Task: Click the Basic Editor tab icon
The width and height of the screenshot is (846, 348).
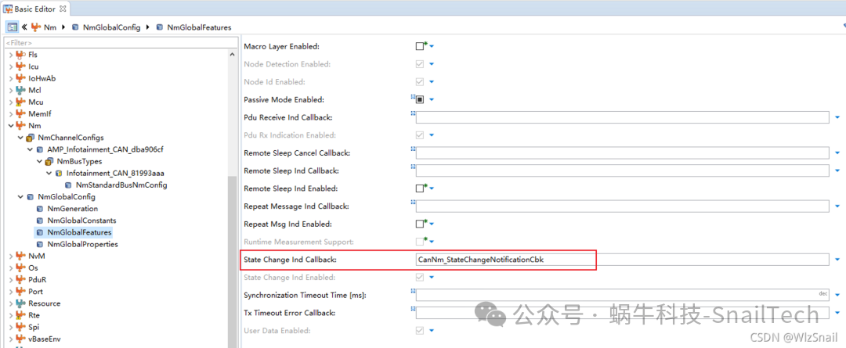Action: click(x=8, y=9)
